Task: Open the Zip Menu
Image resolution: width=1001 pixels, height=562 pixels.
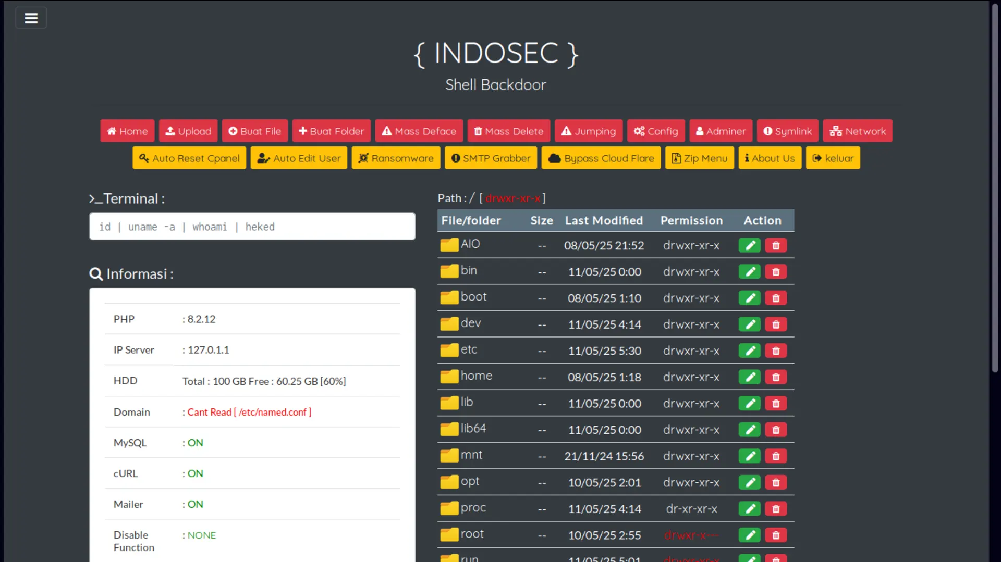Action: (699, 158)
